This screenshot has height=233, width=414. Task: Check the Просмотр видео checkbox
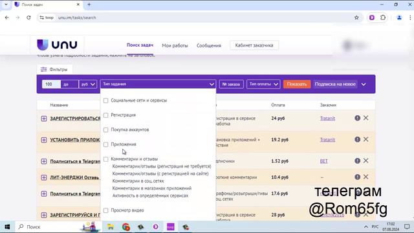105,210
